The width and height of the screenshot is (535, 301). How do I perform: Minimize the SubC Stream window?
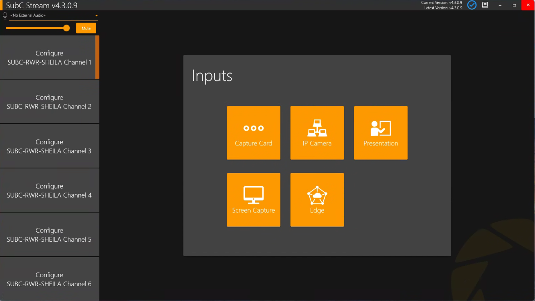[500, 5]
